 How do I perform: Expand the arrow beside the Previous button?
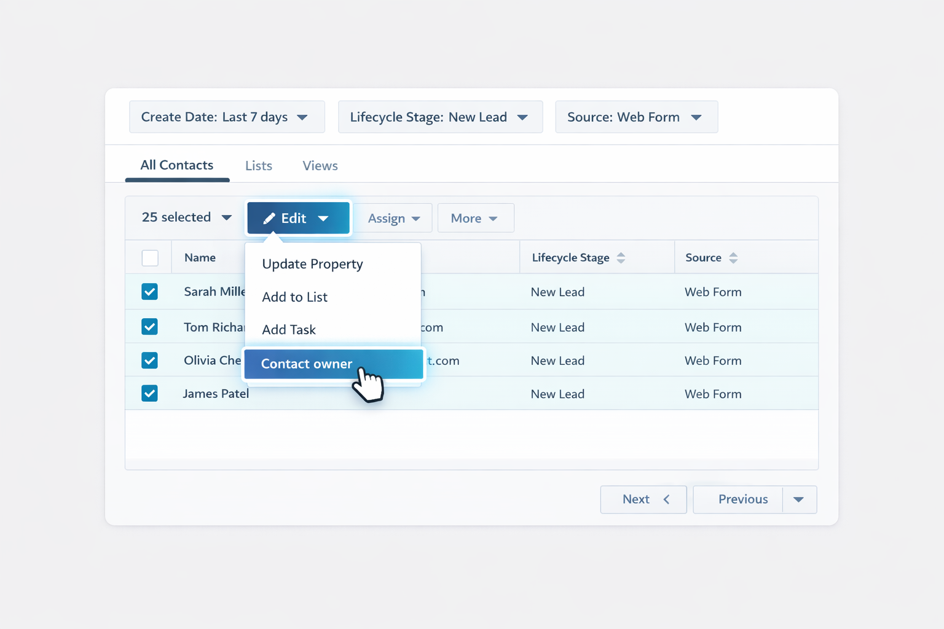click(x=799, y=499)
